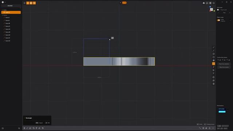Viewport: 233px width, 131px height.
Task: Select Curve 50 in the outliner
Action: (8, 35)
